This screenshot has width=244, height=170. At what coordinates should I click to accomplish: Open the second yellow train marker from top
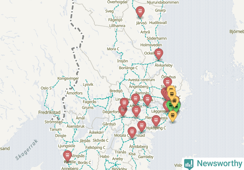172,94
